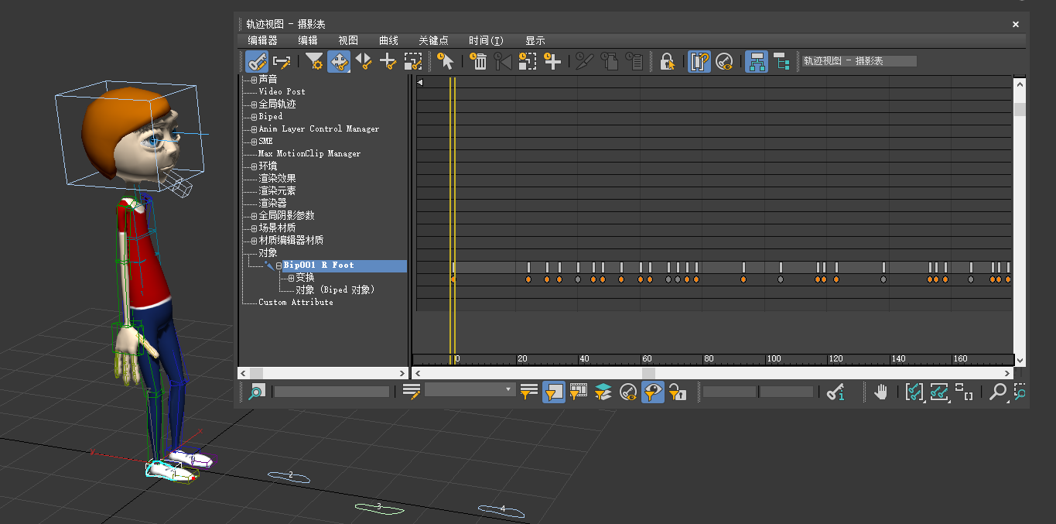Select the Max MotionClip Manager item
The image size is (1056, 524).
(x=309, y=154)
